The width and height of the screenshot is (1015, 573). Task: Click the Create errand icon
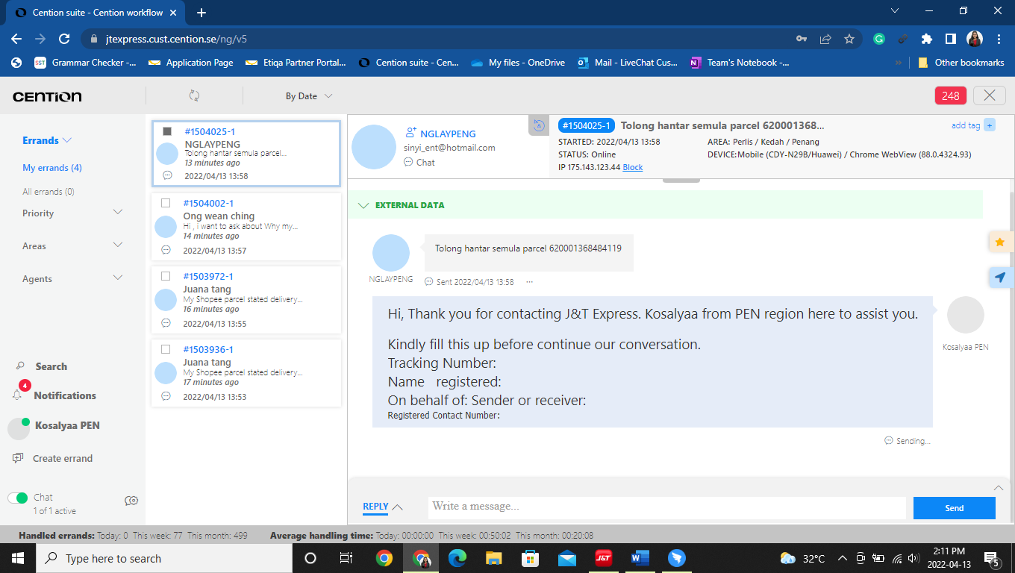pos(18,458)
